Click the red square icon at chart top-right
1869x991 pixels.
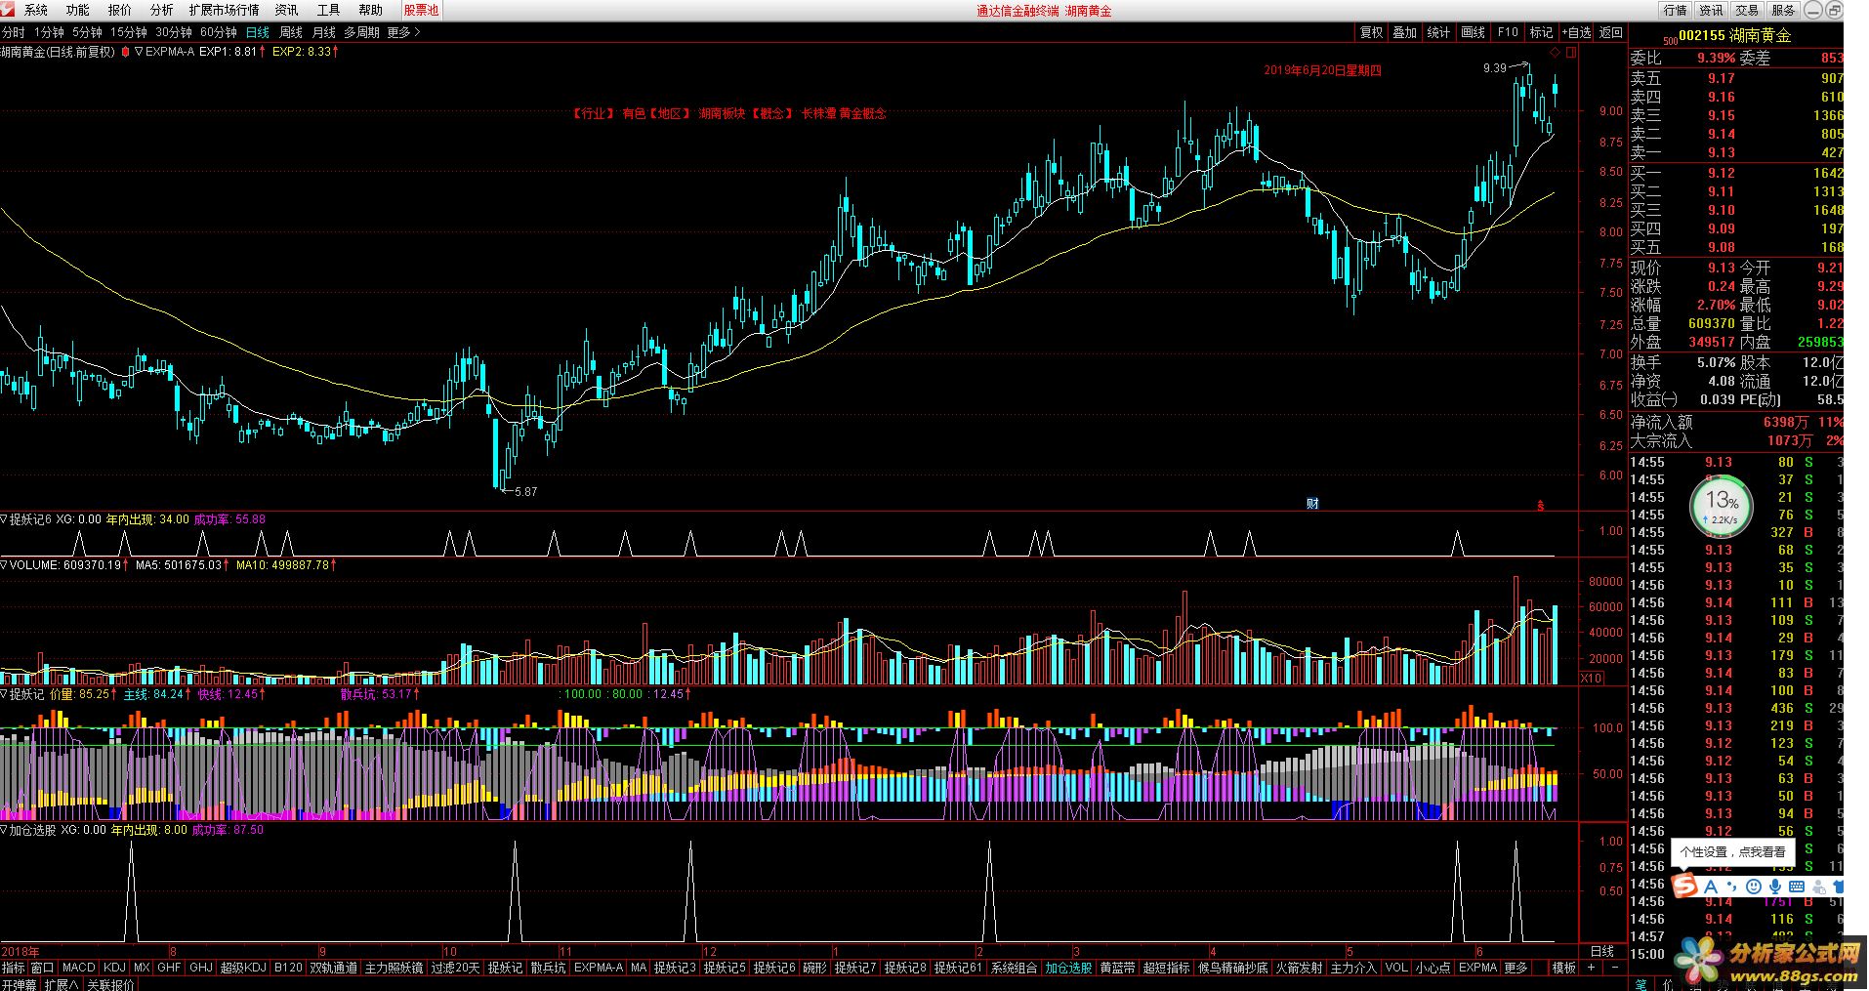pyautogui.click(x=1570, y=53)
